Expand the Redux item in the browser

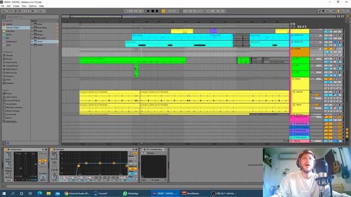click(x=32, y=34)
